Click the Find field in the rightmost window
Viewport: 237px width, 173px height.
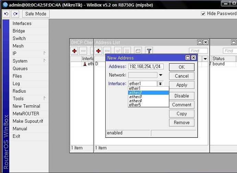pyautogui.click(x=230, y=51)
